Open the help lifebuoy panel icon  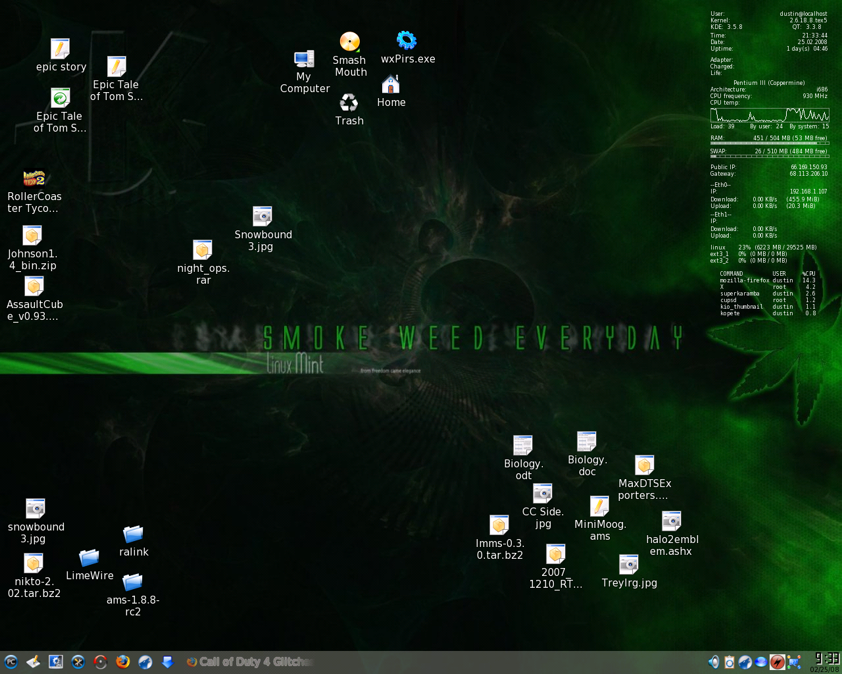pyautogui.click(x=100, y=662)
